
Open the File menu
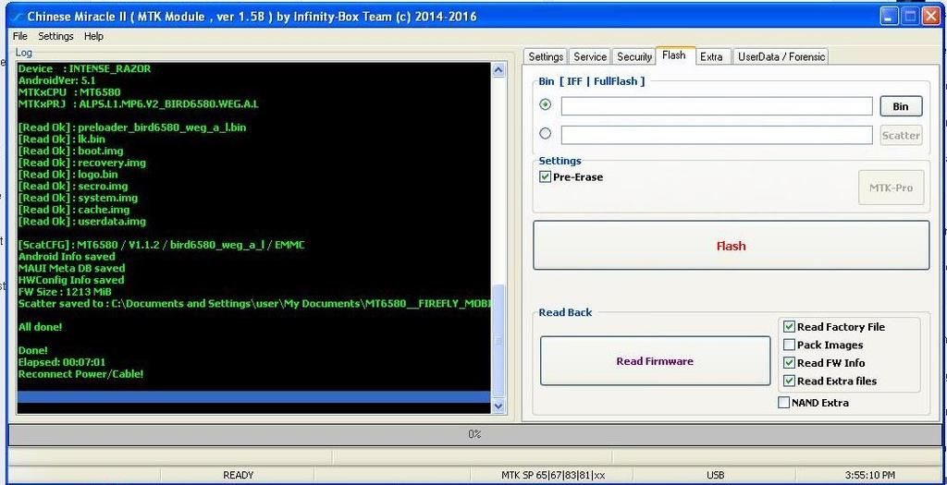[x=20, y=37]
